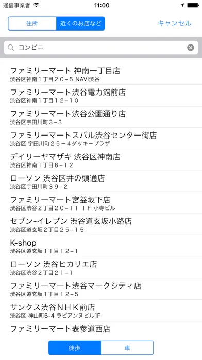Tap the Wi-Fi icon in status bar
The height and width of the screenshot is (360, 202).
(36, 5)
